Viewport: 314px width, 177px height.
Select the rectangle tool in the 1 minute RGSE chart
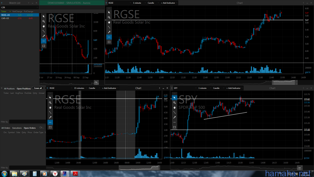tap(109, 42)
